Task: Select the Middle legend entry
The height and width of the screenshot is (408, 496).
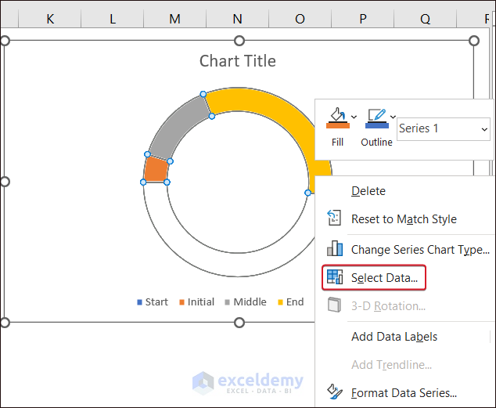Action: (249, 302)
